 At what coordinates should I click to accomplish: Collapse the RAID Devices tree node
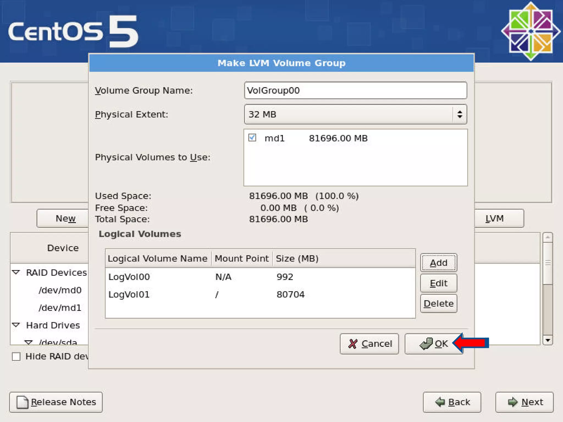(x=16, y=272)
